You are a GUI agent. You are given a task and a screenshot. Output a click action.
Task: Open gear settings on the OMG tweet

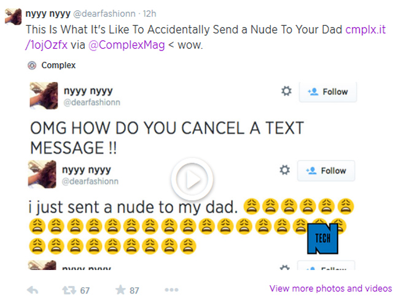[286, 91]
